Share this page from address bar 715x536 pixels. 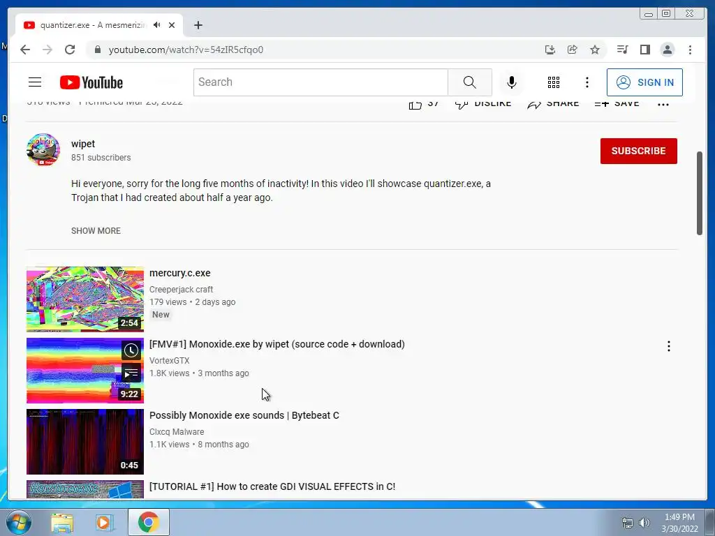tap(573, 50)
